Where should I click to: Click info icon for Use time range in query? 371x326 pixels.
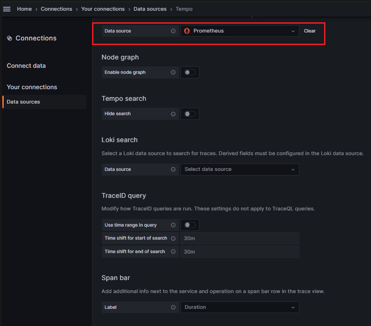point(173,225)
